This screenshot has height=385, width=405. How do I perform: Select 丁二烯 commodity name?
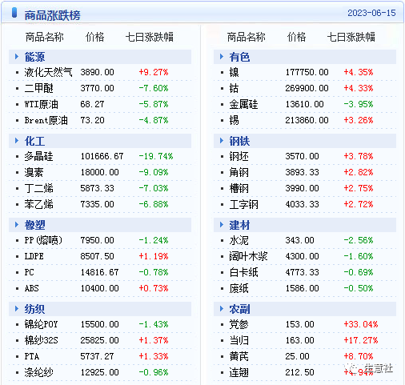click(38, 188)
